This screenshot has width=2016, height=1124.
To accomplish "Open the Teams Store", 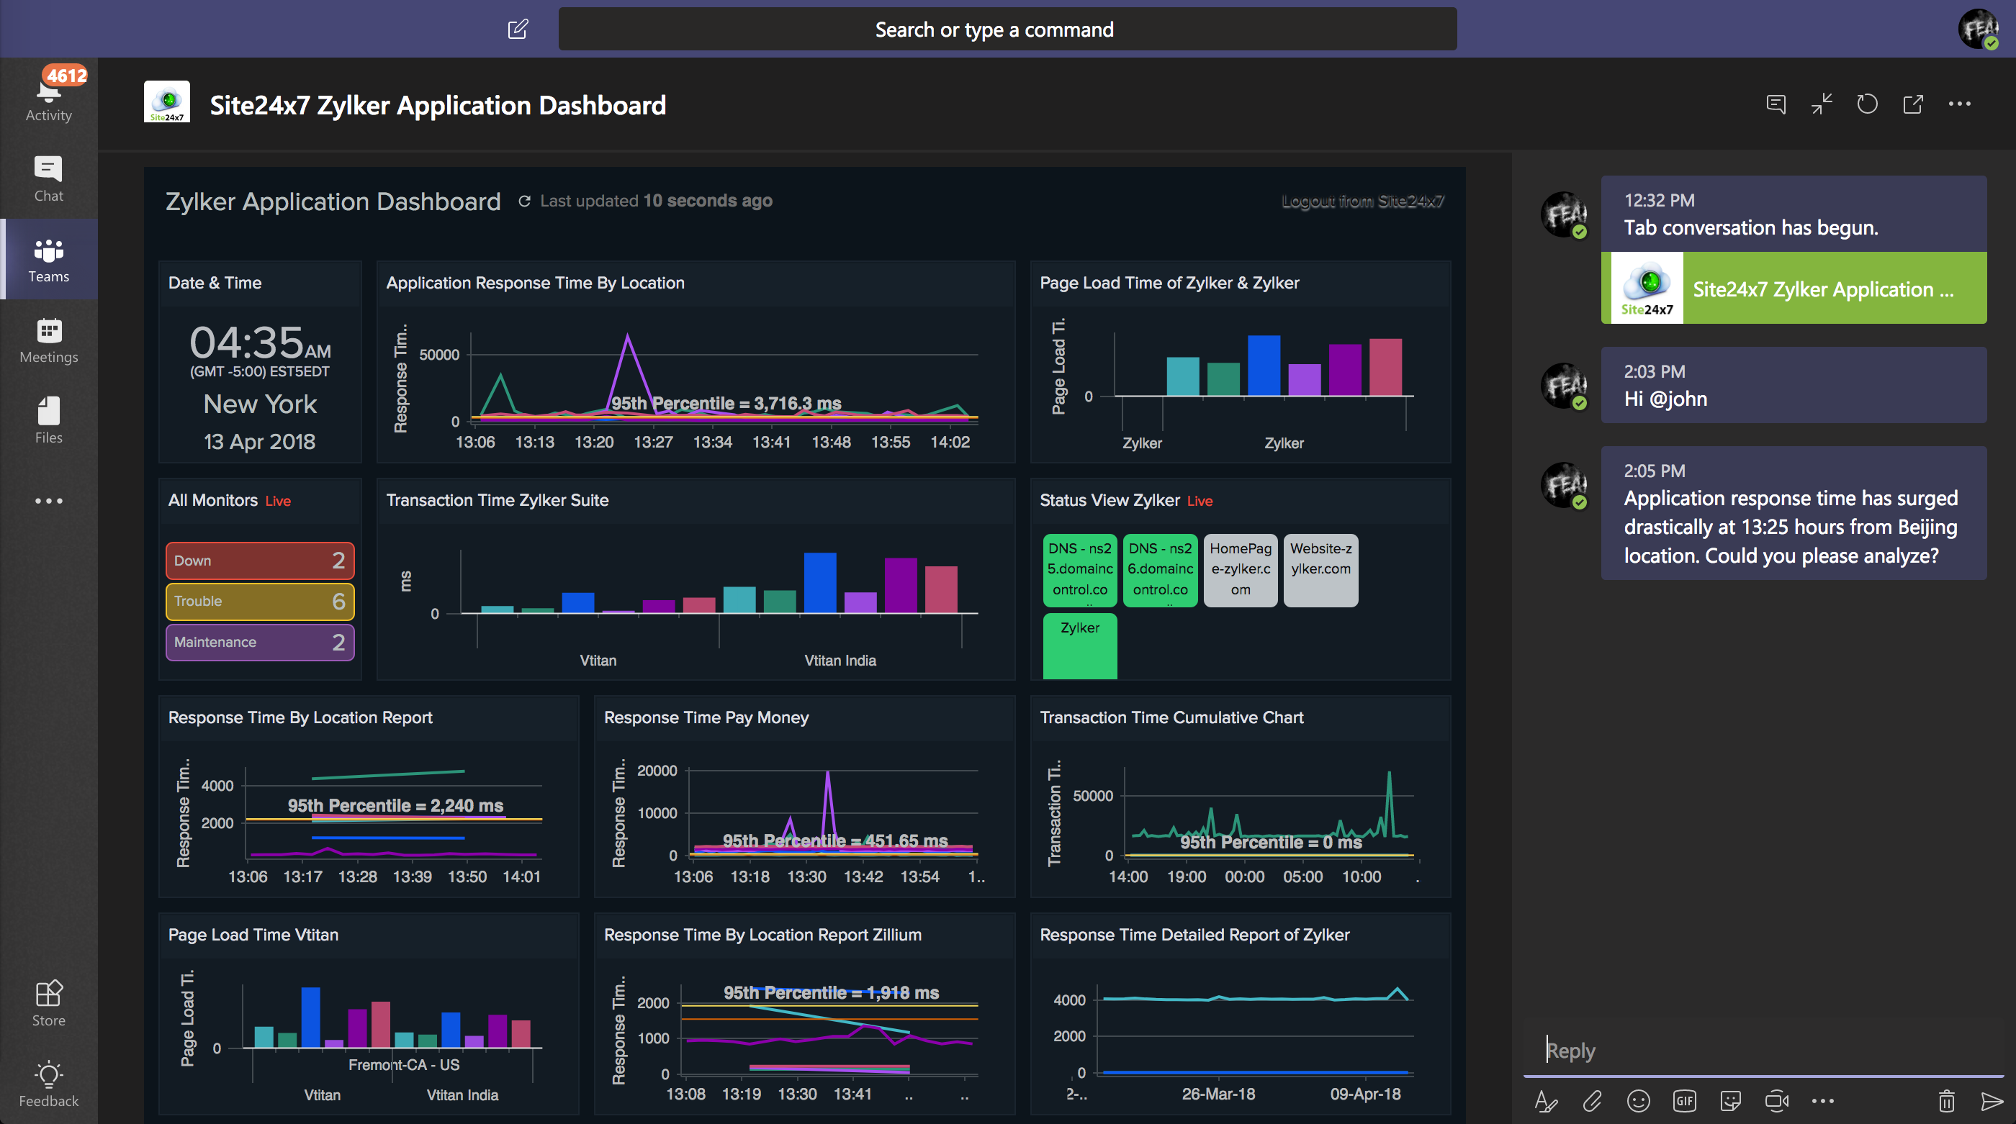I will click(x=48, y=1002).
